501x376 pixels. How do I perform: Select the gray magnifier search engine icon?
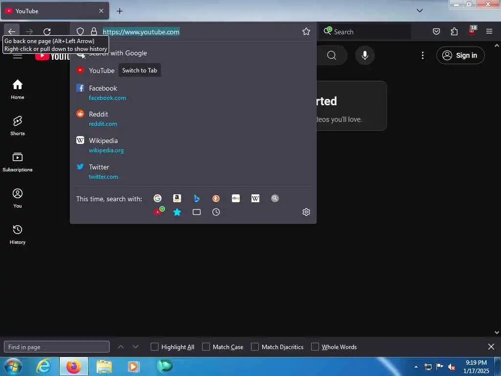tap(275, 198)
